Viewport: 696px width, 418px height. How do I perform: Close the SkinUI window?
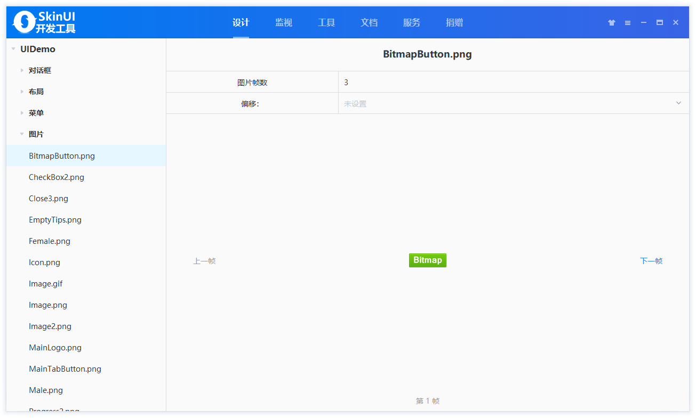point(676,22)
